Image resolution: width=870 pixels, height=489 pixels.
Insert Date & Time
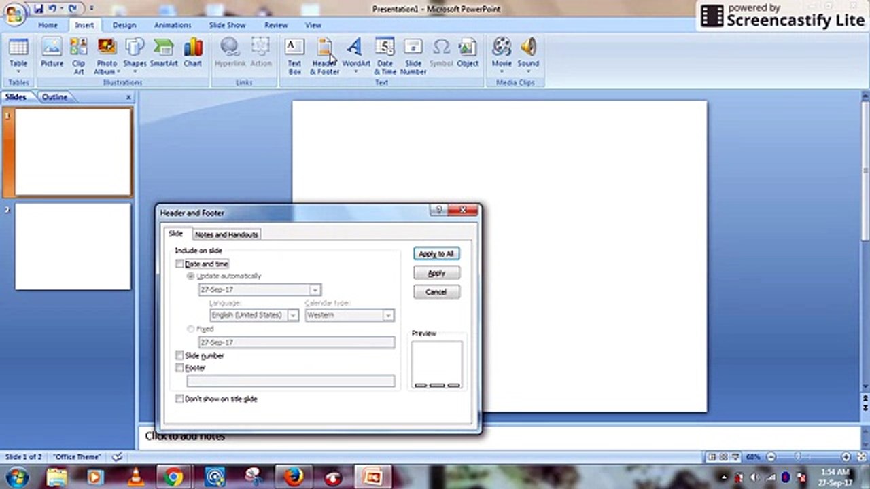click(385, 56)
